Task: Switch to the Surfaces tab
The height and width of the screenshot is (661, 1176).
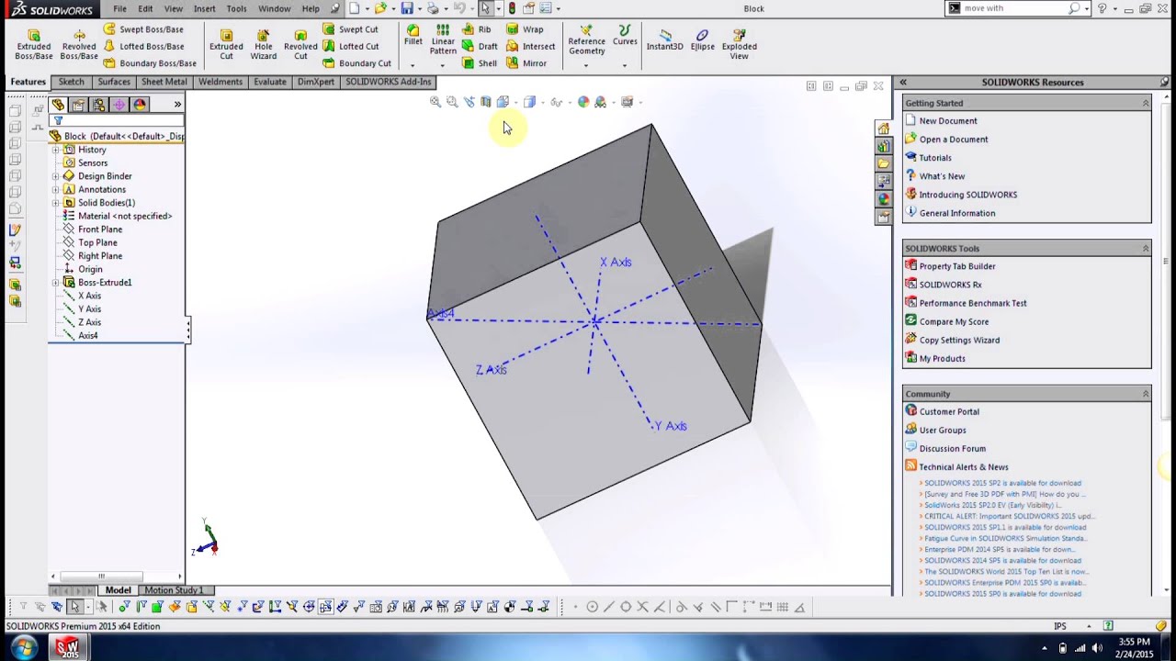Action: click(114, 82)
